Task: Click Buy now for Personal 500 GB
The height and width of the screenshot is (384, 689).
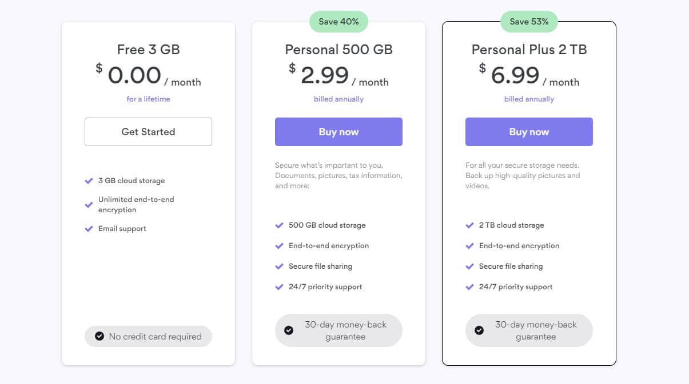Action: (338, 131)
